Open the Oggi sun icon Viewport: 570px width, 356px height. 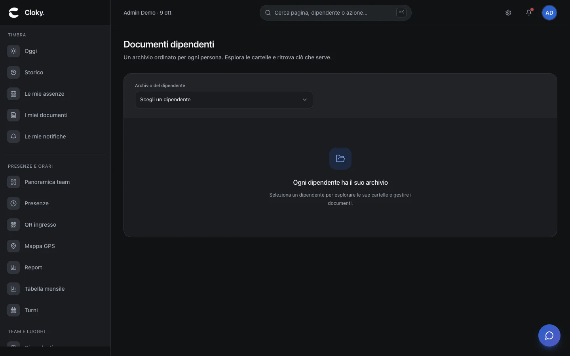[x=13, y=51]
